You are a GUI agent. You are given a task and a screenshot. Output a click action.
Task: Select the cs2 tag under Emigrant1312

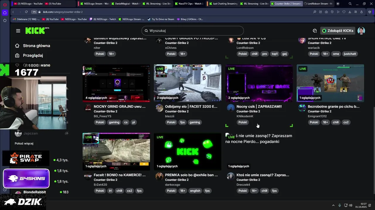346,123
